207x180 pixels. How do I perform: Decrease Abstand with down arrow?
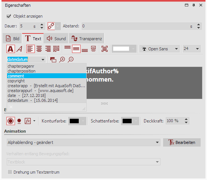coord(198,28)
